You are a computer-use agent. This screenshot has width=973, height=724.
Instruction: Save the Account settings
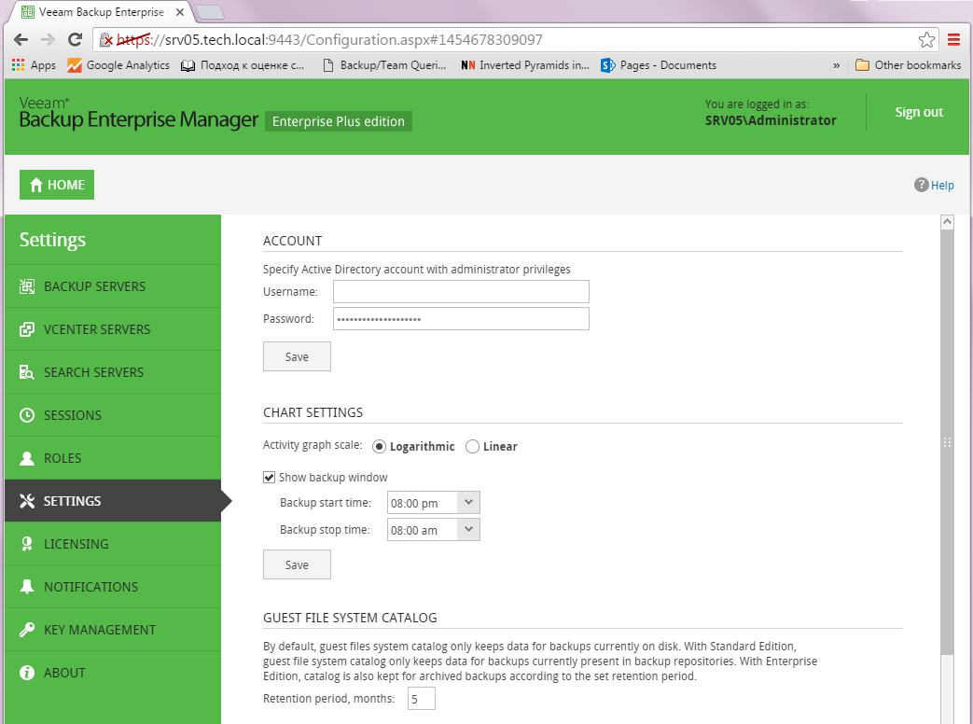[297, 355]
